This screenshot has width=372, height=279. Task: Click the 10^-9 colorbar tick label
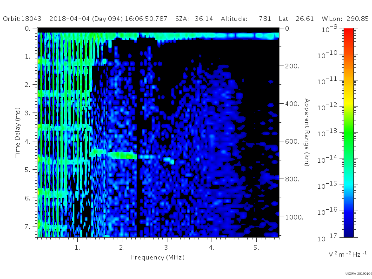pyautogui.click(x=330, y=28)
